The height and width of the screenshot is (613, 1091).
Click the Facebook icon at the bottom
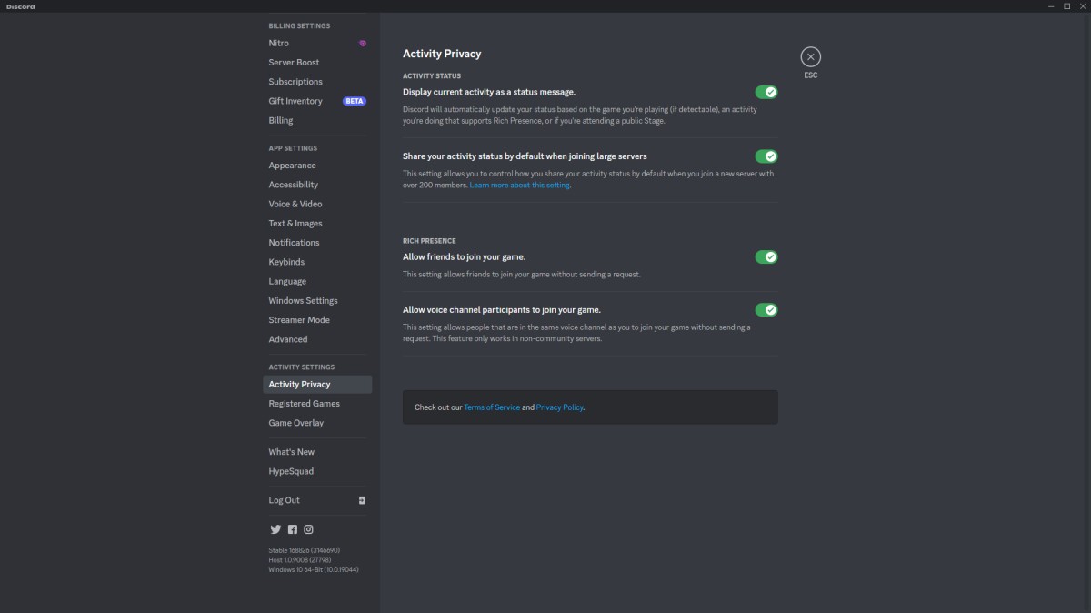[292, 528]
